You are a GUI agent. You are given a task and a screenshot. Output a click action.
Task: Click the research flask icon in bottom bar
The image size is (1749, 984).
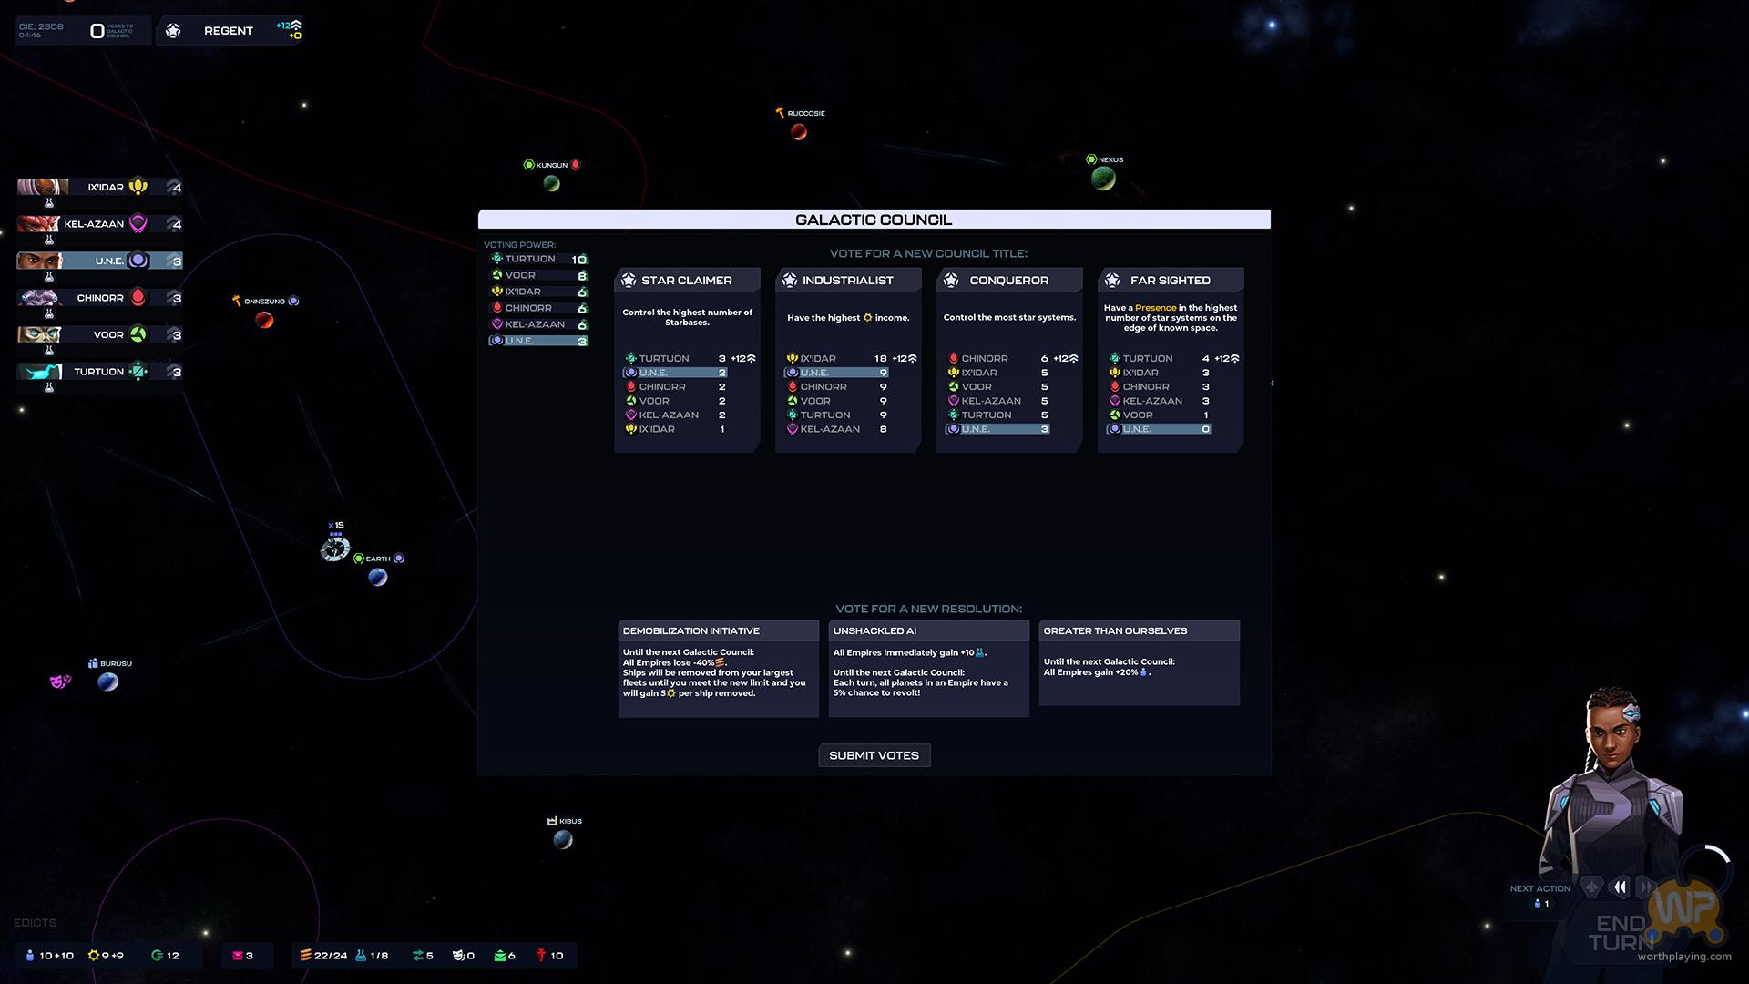pos(361,956)
